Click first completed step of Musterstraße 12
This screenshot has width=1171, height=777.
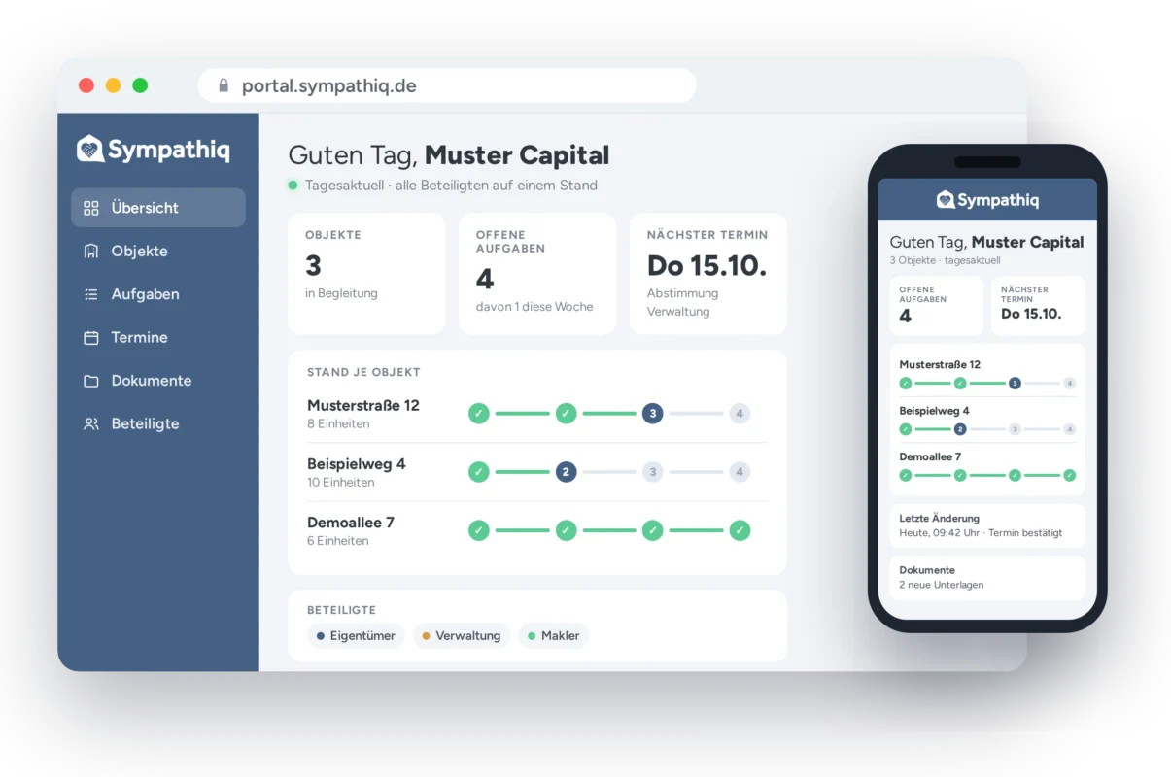coord(479,414)
